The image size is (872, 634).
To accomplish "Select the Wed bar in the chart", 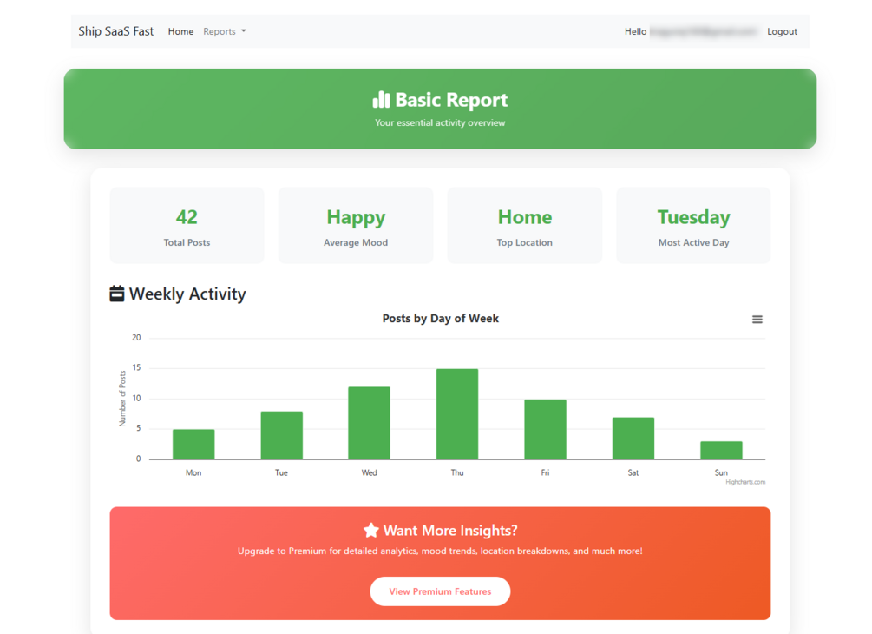I will 370,423.
